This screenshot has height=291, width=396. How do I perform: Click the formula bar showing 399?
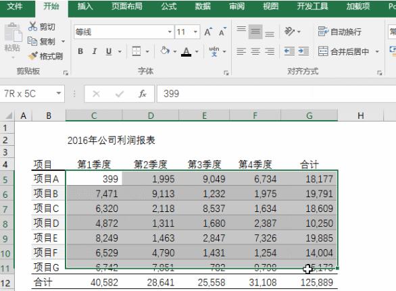[276, 94]
